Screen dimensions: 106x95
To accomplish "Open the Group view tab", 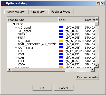I will [38, 12].
